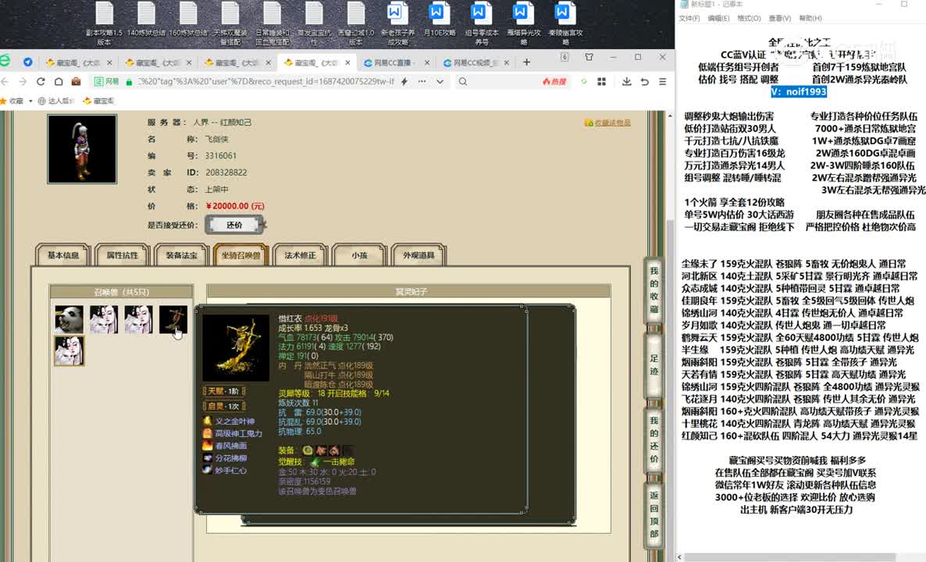Click the 返回顶部 side button
Viewport: 926px width, 562px height.
pyautogui.click(x=654, y=514)
